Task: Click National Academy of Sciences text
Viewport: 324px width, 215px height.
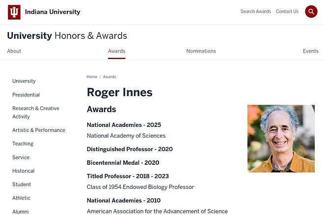Action: click(x=126, y=136)
